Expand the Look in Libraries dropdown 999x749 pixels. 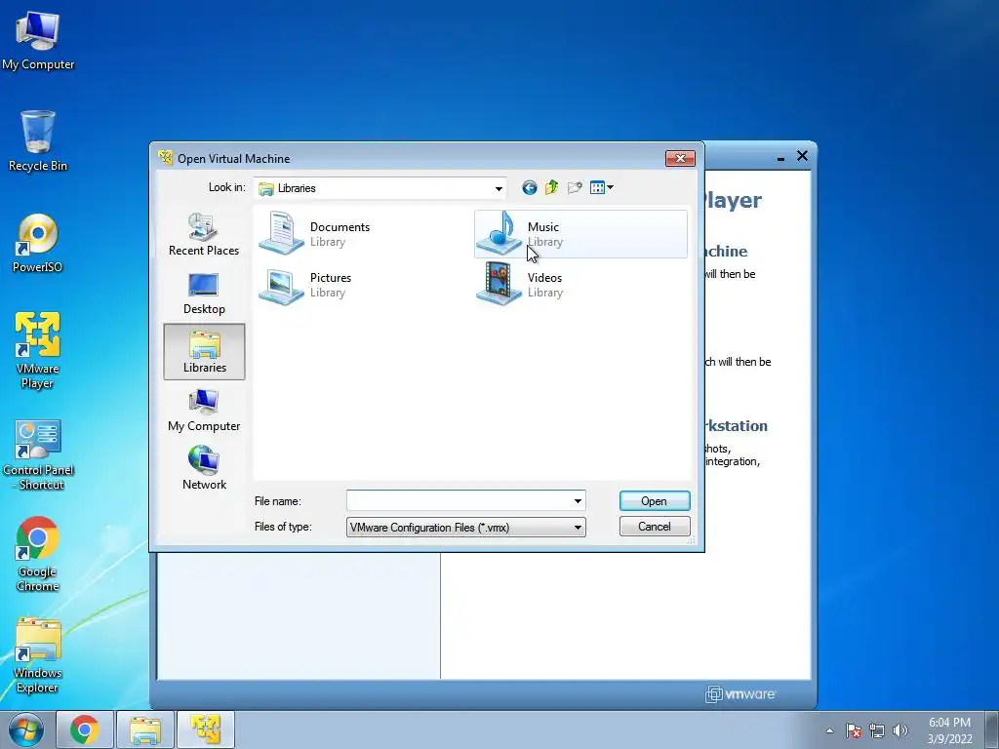click(x=499, y=188)
